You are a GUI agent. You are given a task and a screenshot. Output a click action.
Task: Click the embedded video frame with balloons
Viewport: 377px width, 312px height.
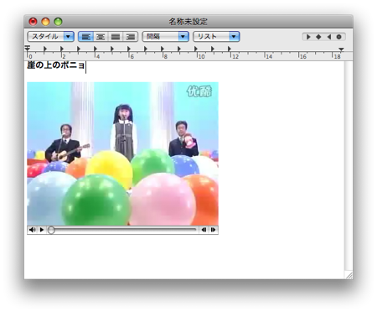[123, 153]
